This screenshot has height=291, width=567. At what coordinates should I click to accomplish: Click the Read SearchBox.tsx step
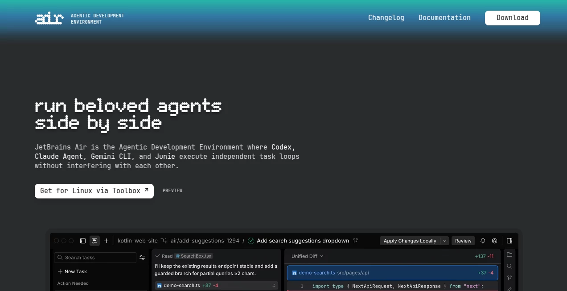point(184,256)
